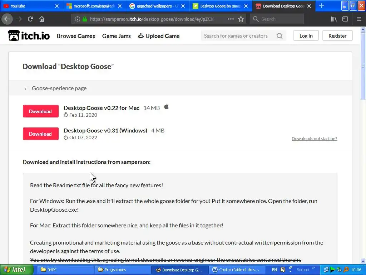Viewport: 366px width, 275px height.
Task: Click the Feb 11, 2020 date text
Action: tap(83, 115)
